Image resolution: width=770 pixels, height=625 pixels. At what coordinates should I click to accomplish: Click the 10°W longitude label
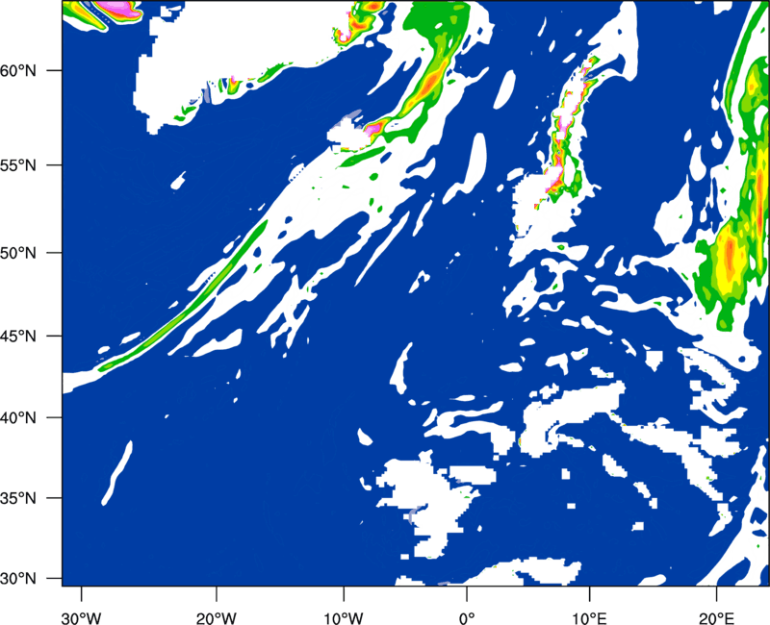(344, 618)
